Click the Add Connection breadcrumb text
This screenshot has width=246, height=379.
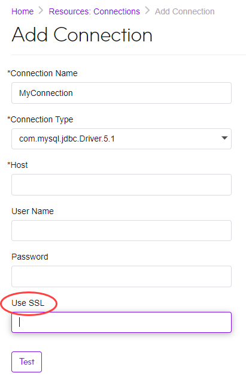[184, 11]
